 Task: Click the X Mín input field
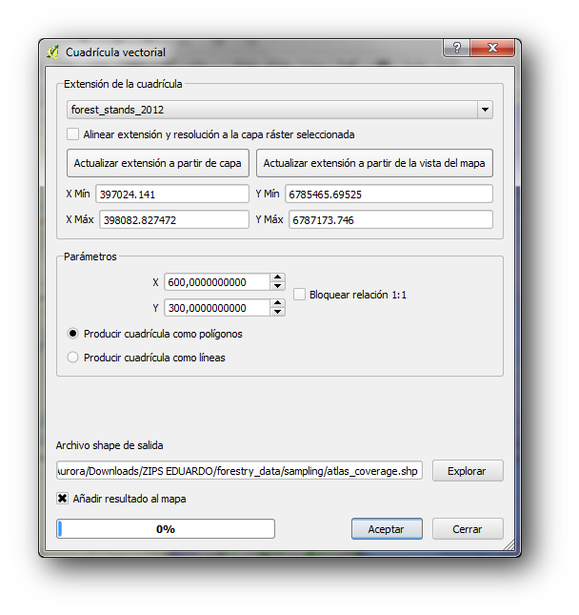pos(172,195)
